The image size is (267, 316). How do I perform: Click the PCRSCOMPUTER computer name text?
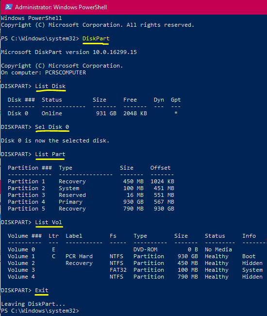[66, 72]
